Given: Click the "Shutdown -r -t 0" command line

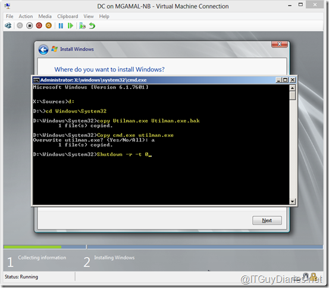Looking at the screenshot, I should coord(92,155).
